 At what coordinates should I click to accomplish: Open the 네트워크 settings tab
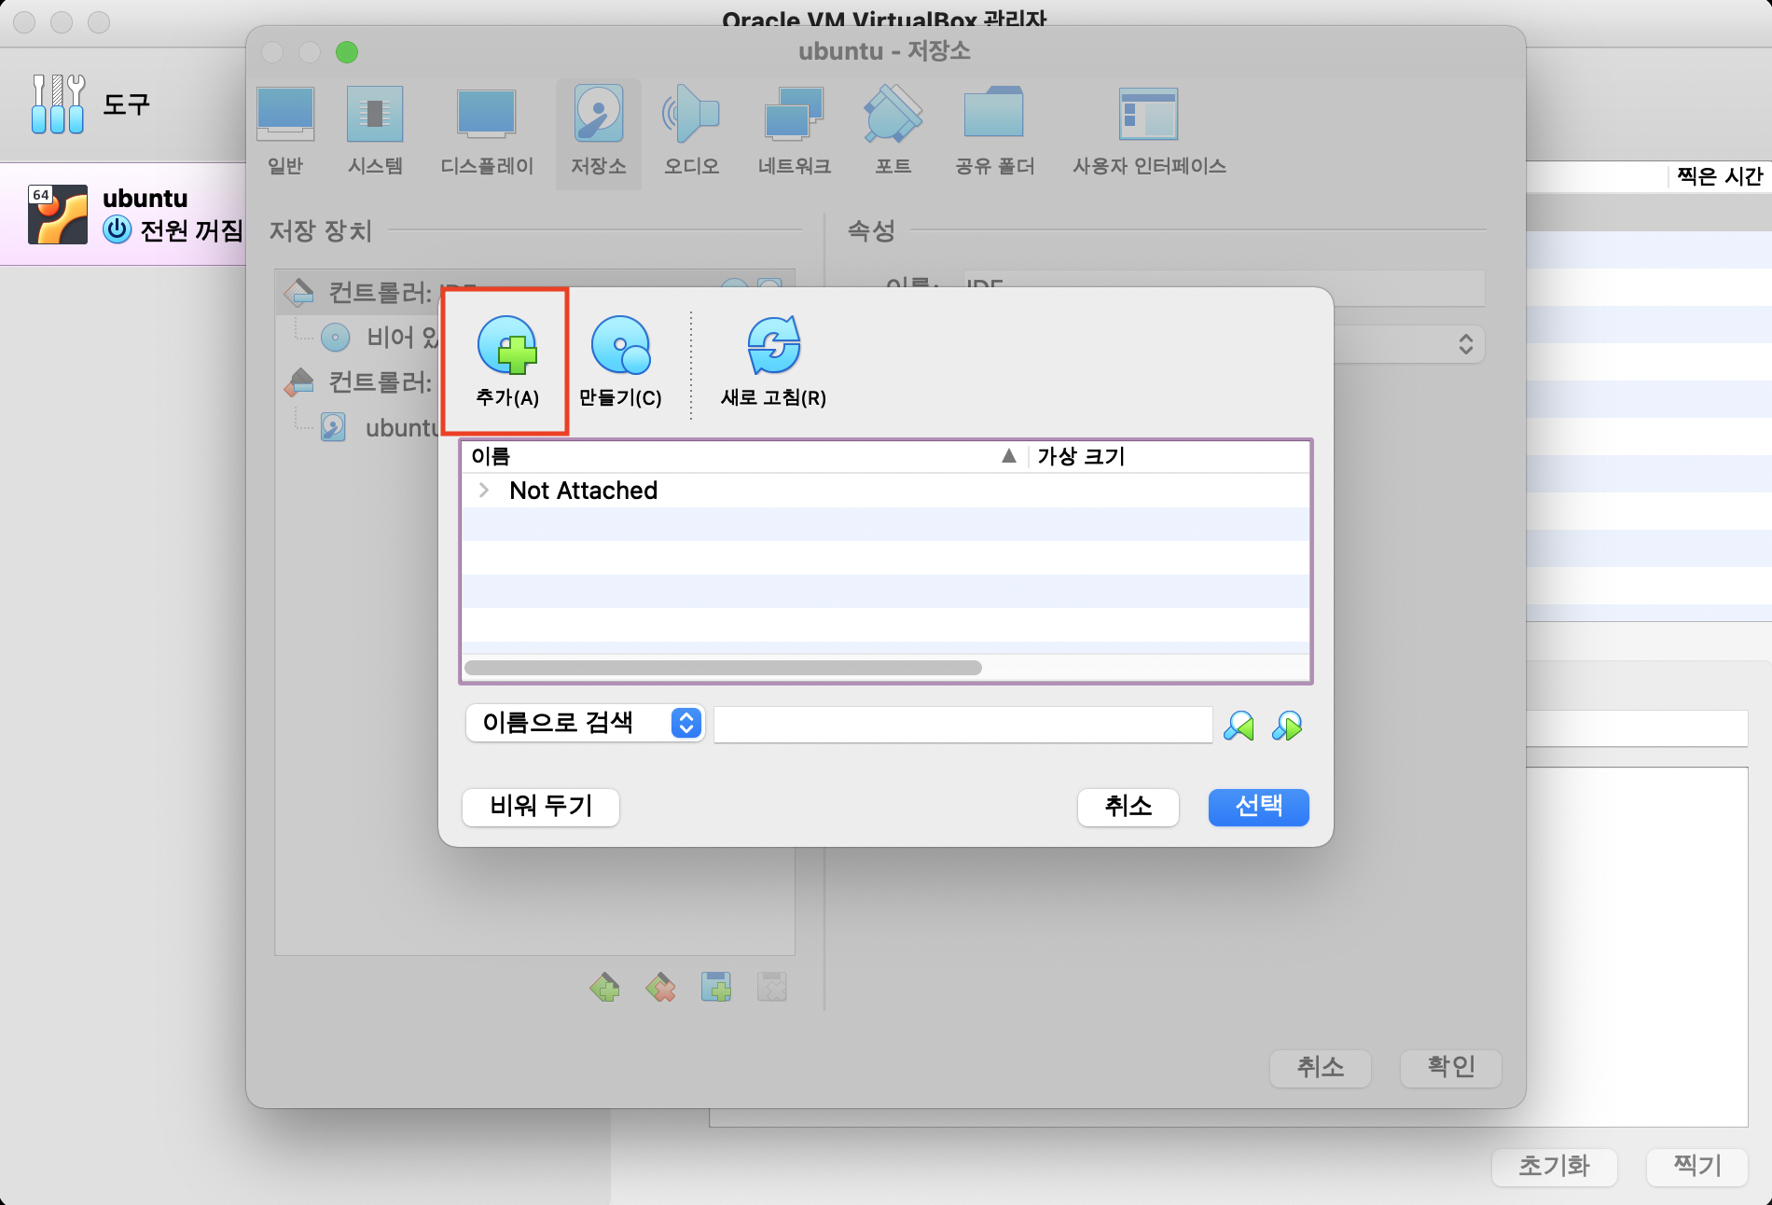point(795,132)
